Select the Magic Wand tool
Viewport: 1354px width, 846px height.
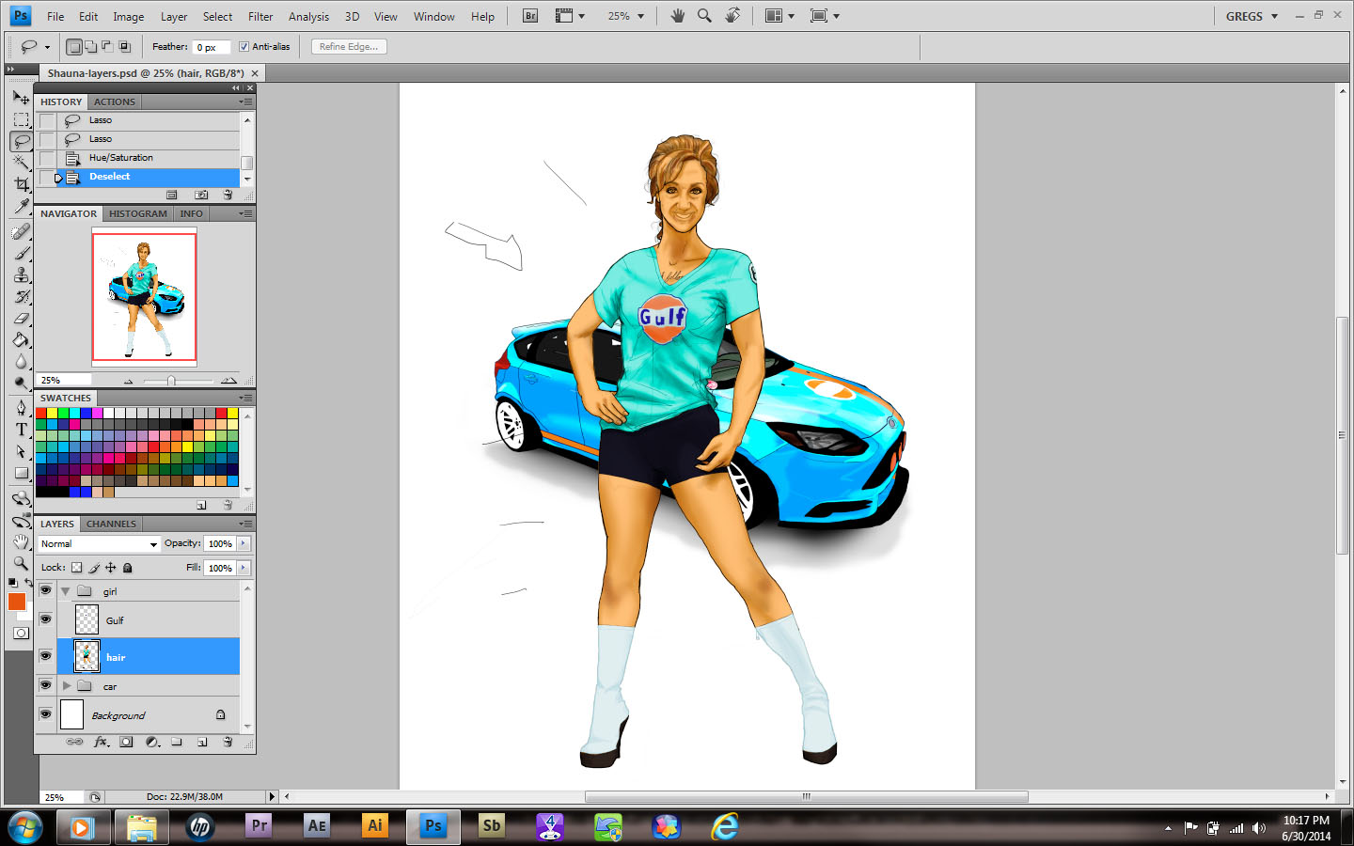(x=21, y=163)
